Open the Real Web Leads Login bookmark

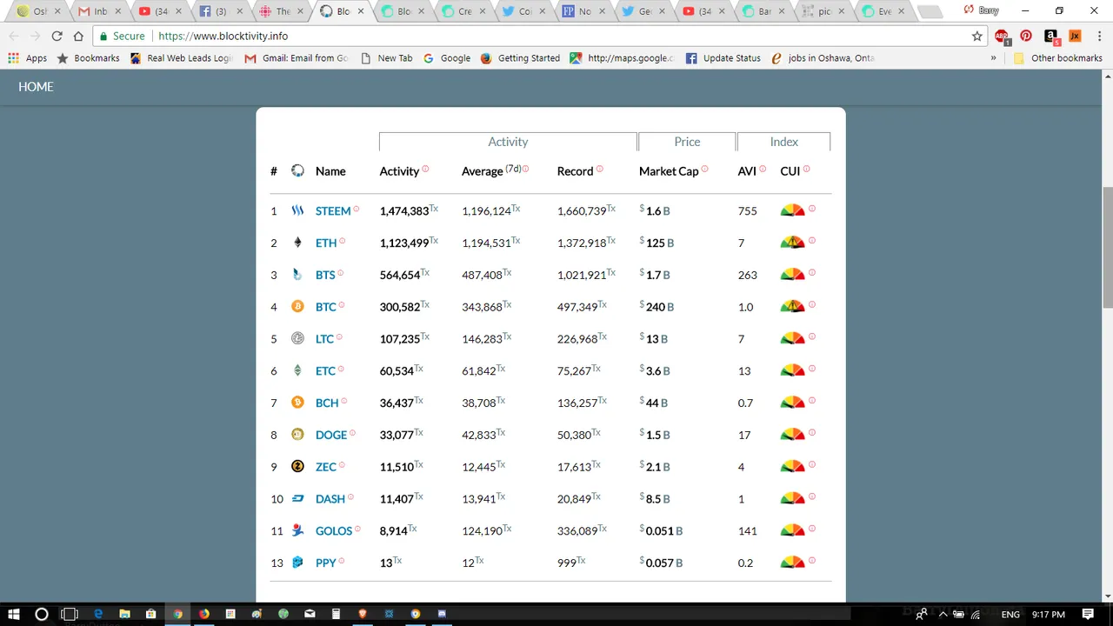click(x=181, y=58)
